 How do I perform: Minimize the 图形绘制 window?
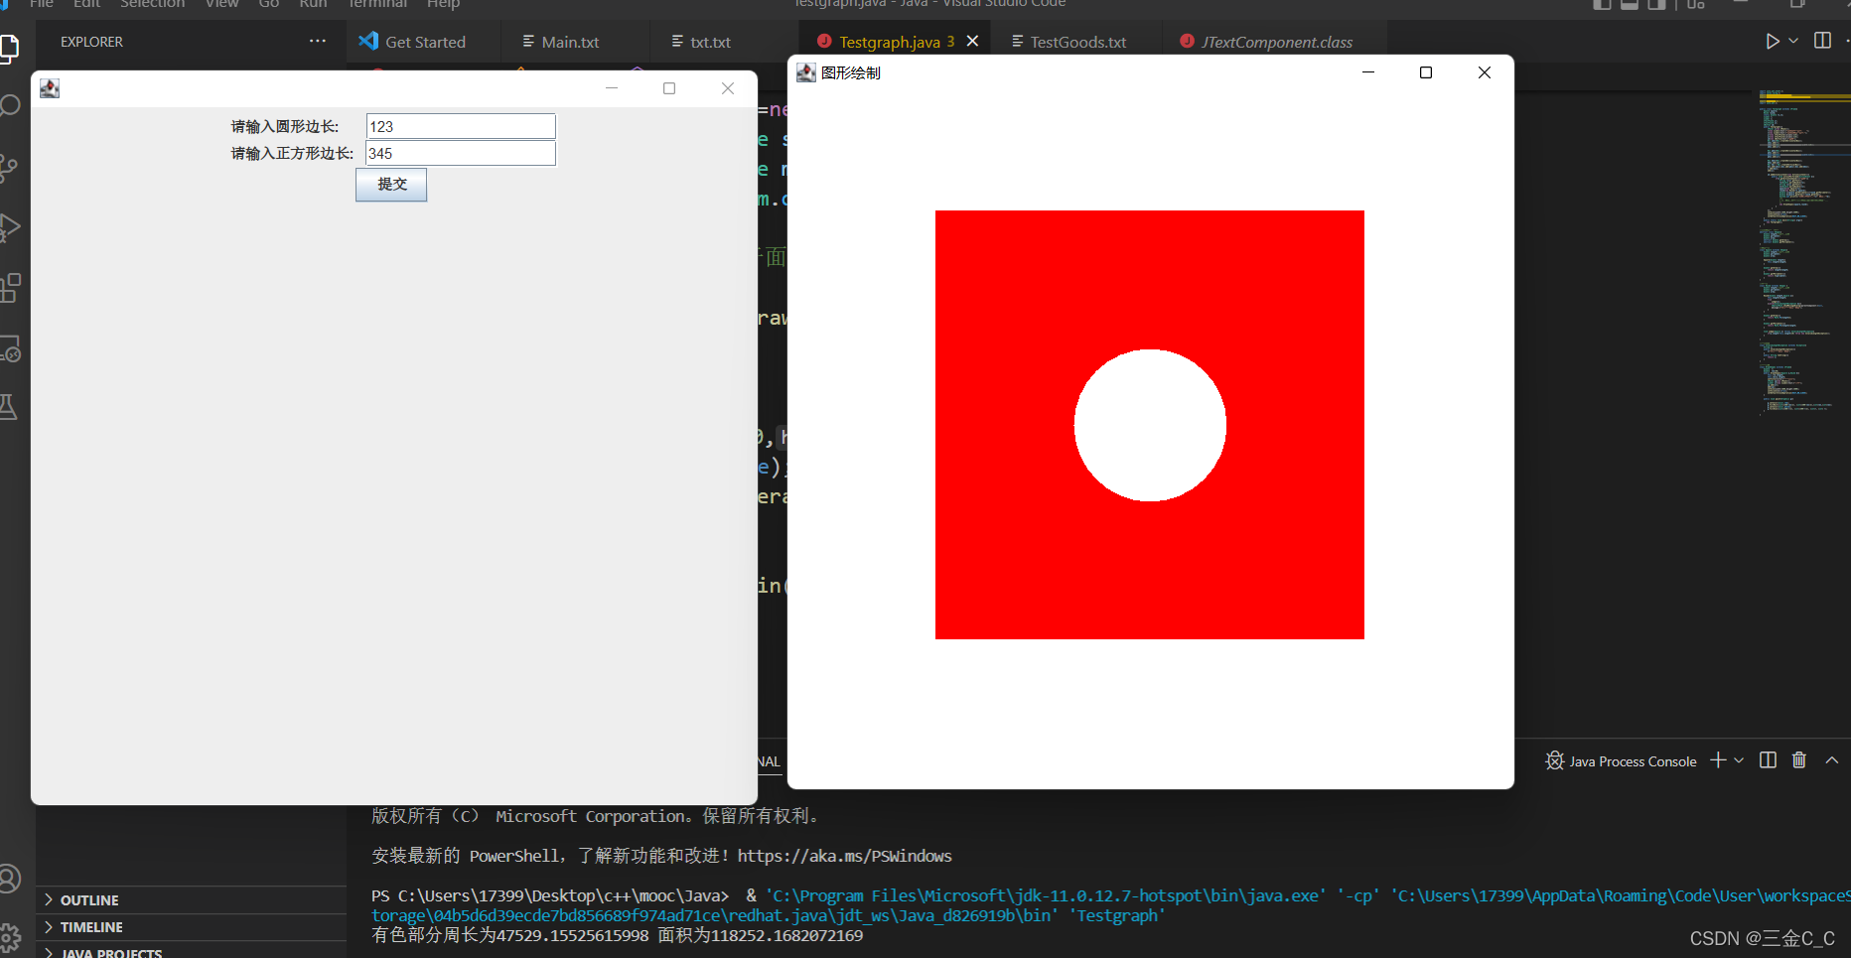[1368, 72]
